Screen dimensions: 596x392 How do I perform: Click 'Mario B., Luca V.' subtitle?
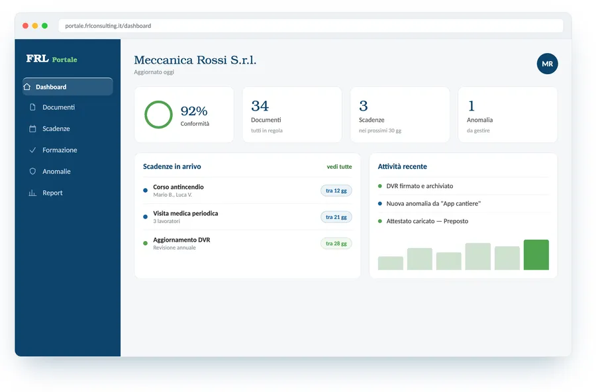(x=173, y=195)
